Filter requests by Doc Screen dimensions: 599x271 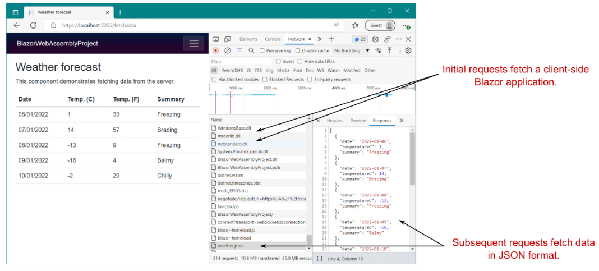(310, 70)
